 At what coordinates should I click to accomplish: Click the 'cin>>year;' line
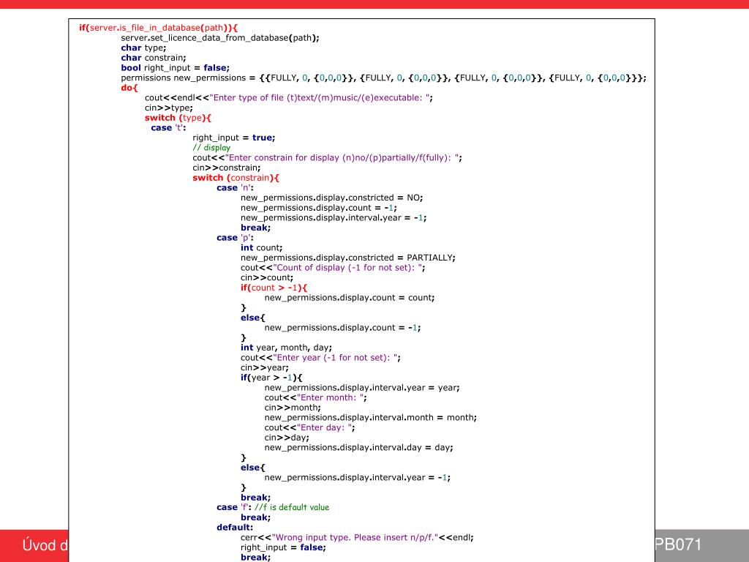[265, 367]
